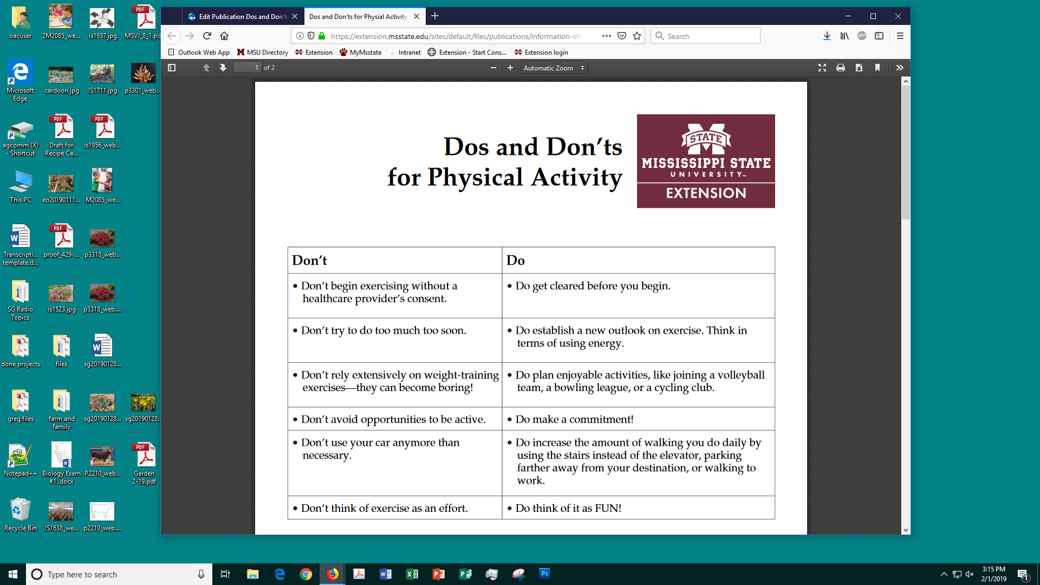Bookmark this page with the star
The image size is (1040, 585).
[637, 36]
